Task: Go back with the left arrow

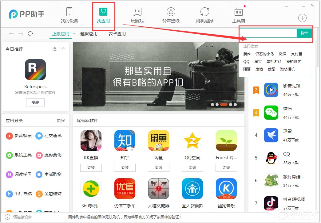Action: pos(11,33)
